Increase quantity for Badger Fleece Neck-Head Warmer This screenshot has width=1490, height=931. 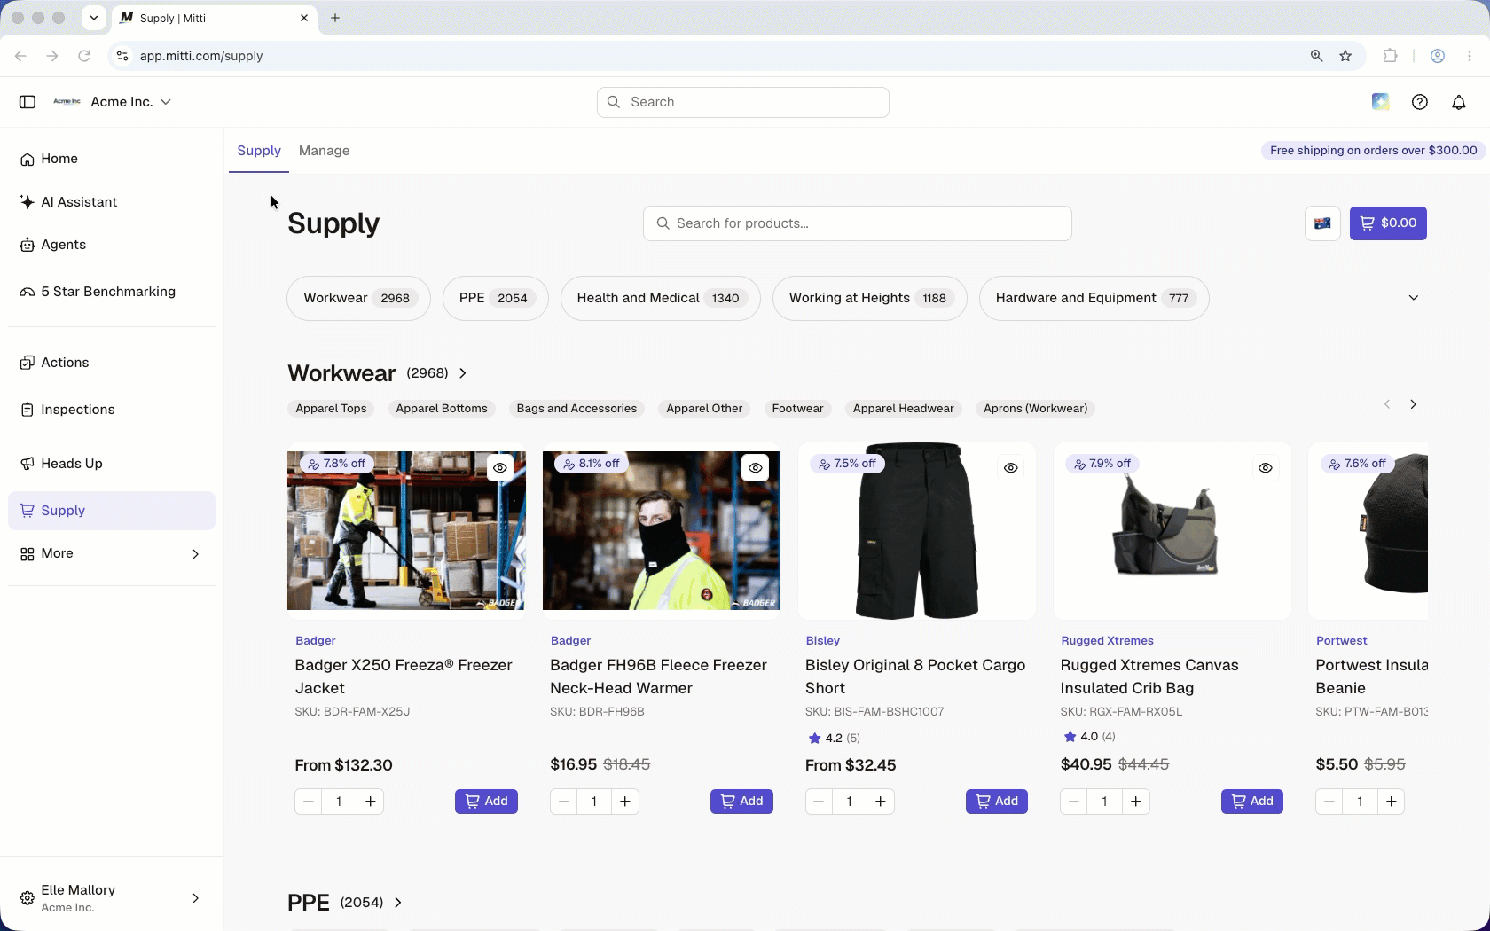pos(625,802)
